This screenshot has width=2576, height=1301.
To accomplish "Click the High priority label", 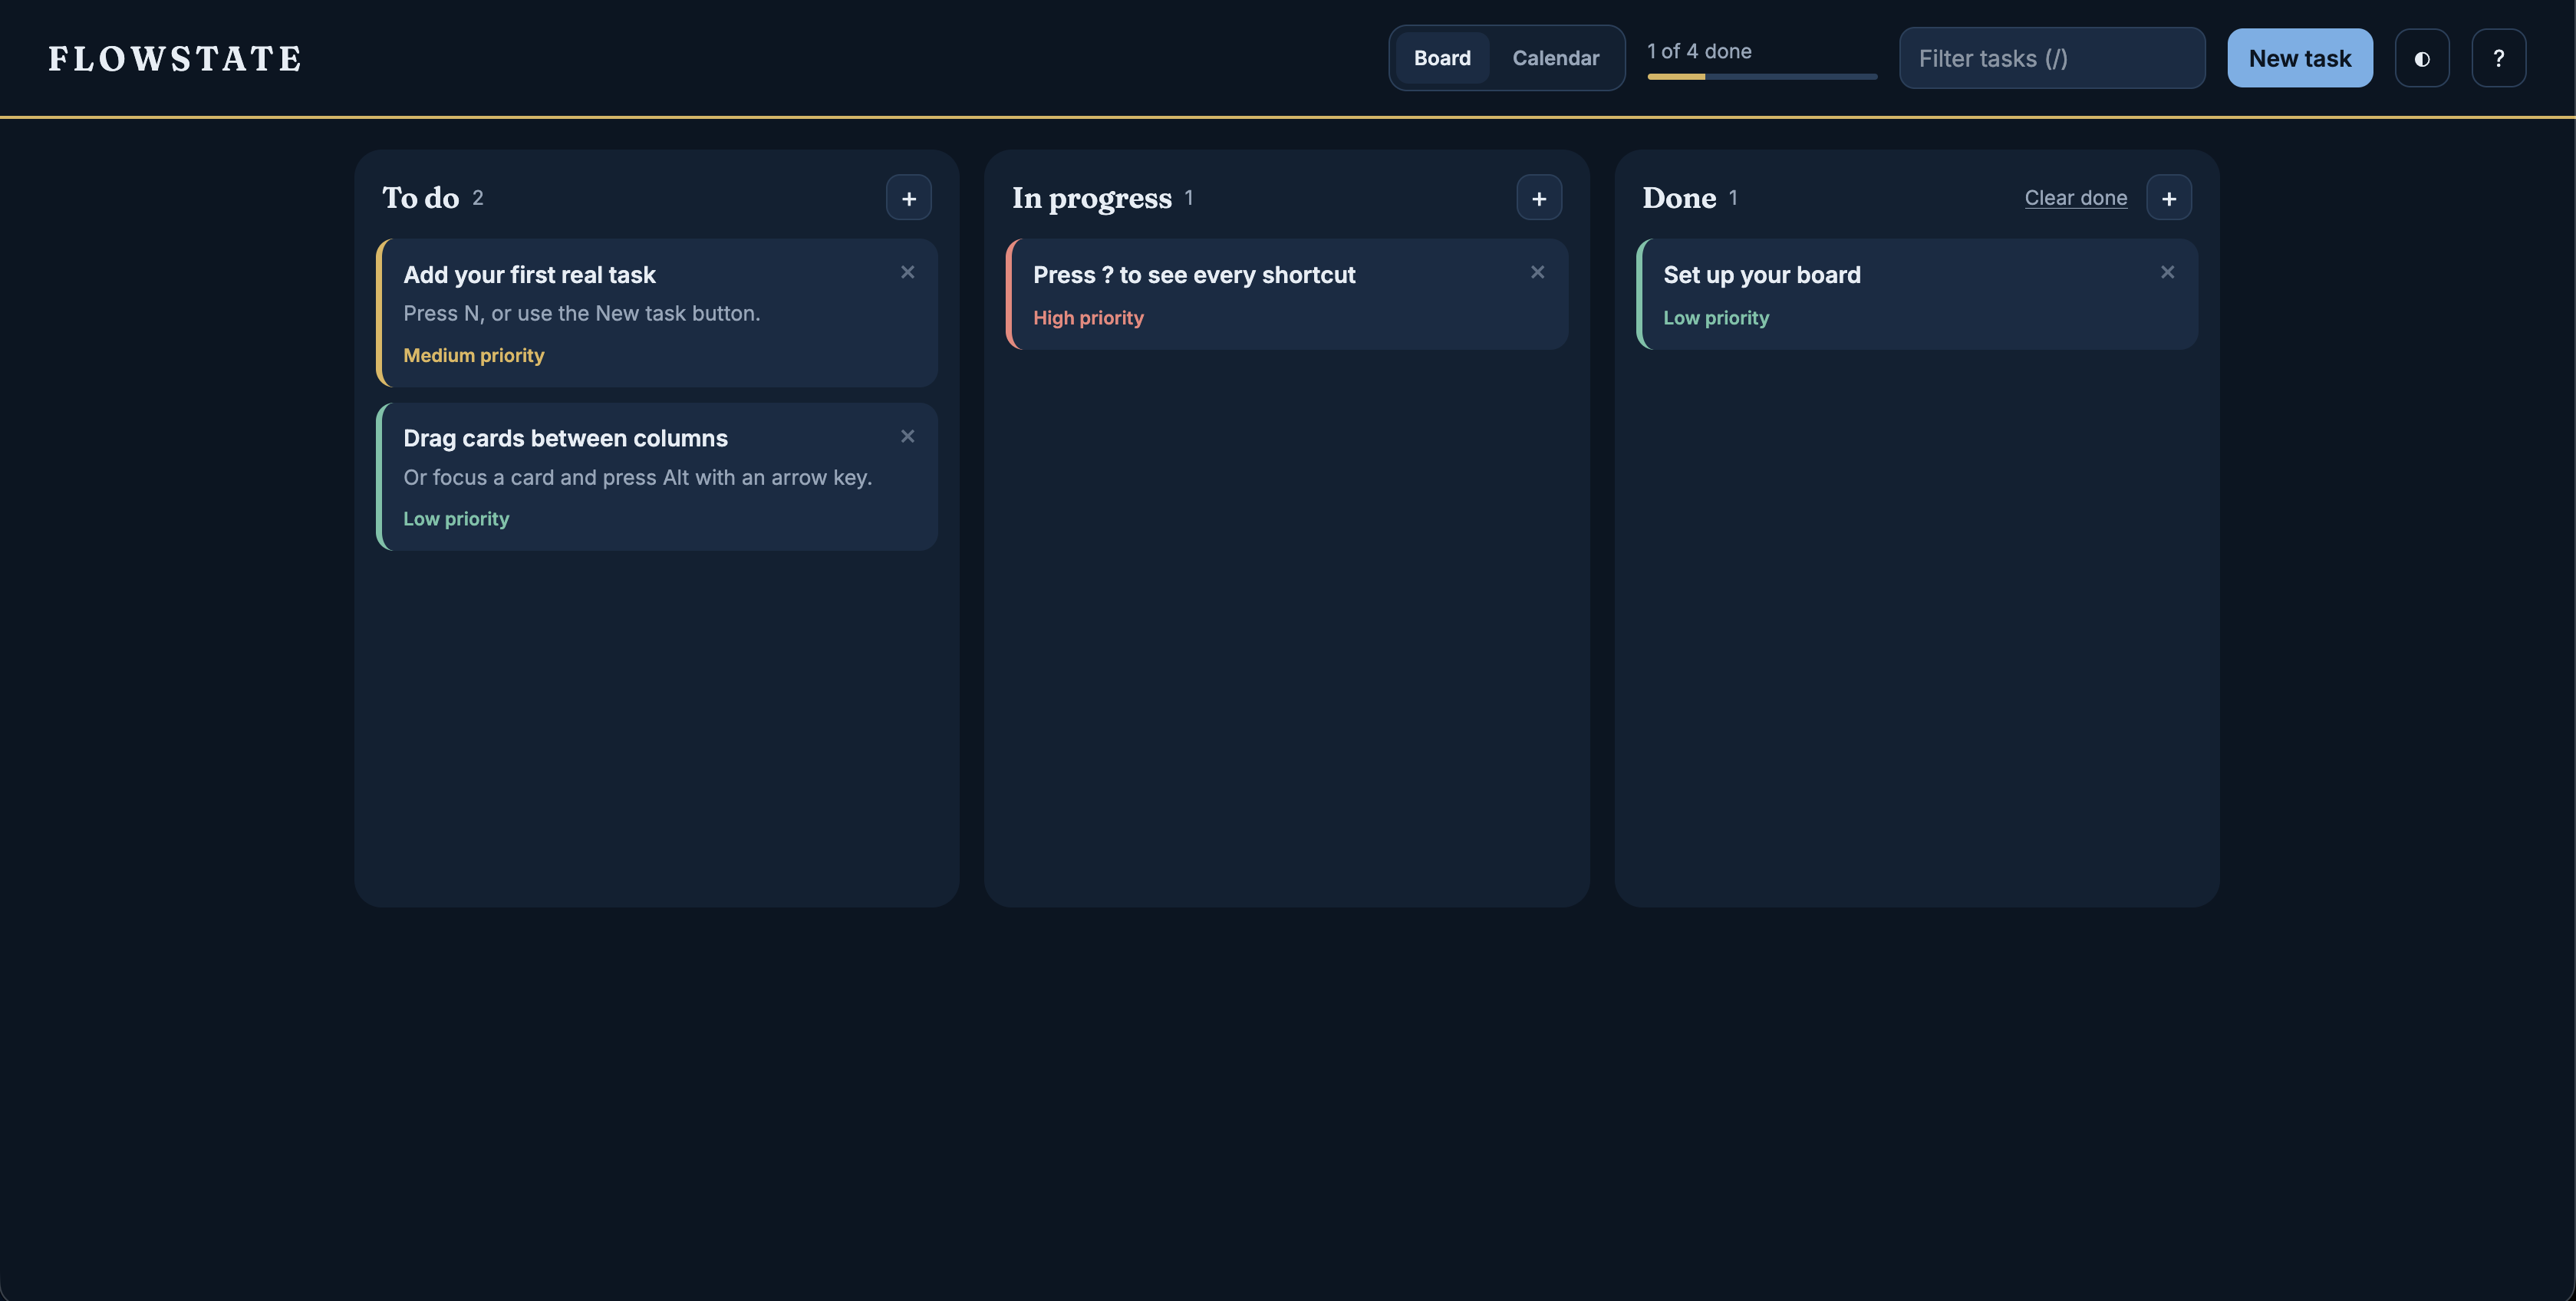I will [1088, 318].
